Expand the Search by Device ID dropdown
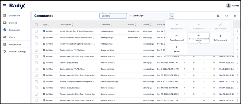 tap(113, 16)
